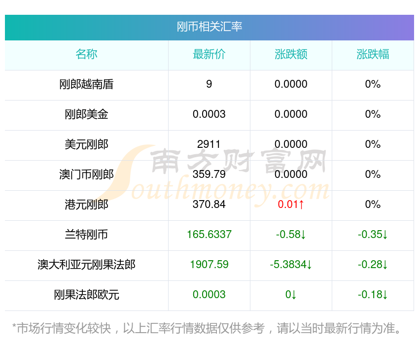Click the 0.0000 change amount in 刚郎美金 row

(x=291, y=114)
